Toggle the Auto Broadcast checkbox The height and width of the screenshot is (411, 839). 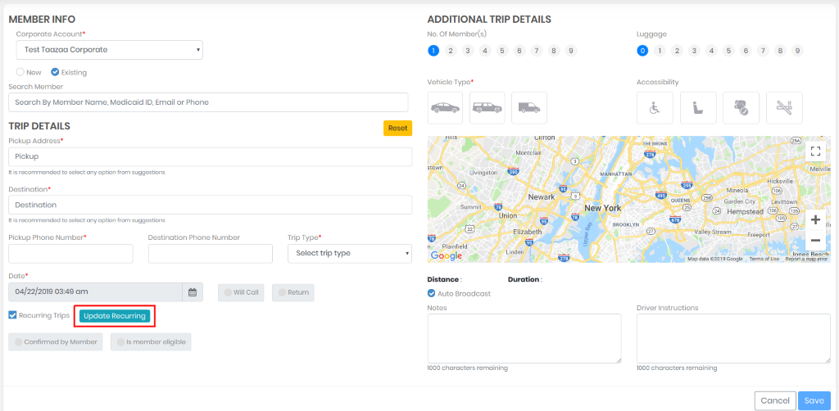(431, 293)
